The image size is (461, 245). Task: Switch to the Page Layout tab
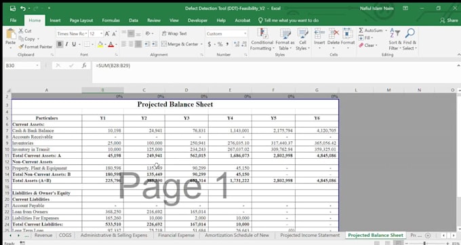[81, 20]
